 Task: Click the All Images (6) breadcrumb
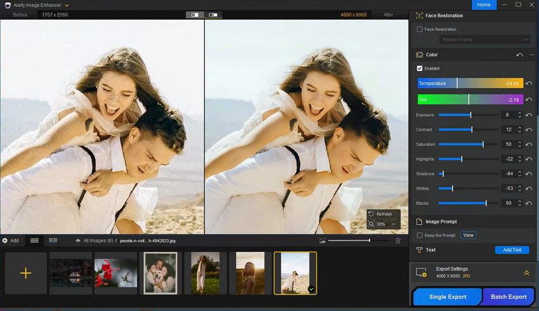point(98,241)
